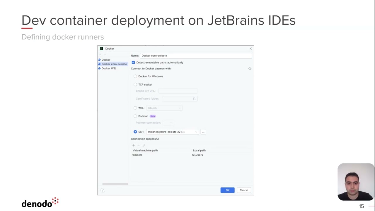Image resolution: width=375 pixels, height=211 pixels.
Task: Choose the Docker for Windows option
Action: (x=135, y=76)
